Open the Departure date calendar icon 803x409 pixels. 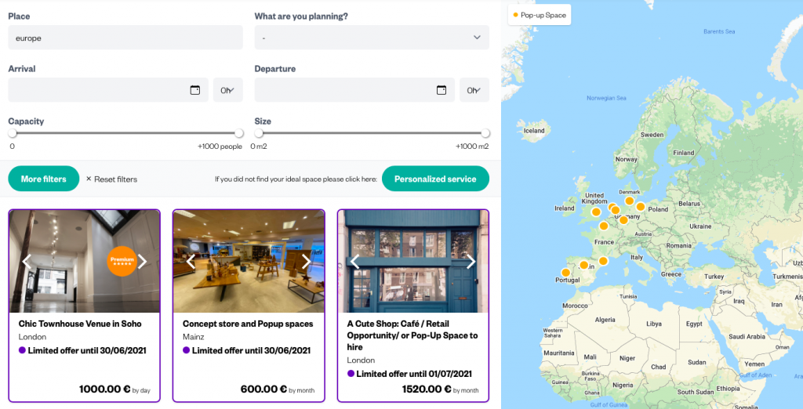click(x=441, y=90)
